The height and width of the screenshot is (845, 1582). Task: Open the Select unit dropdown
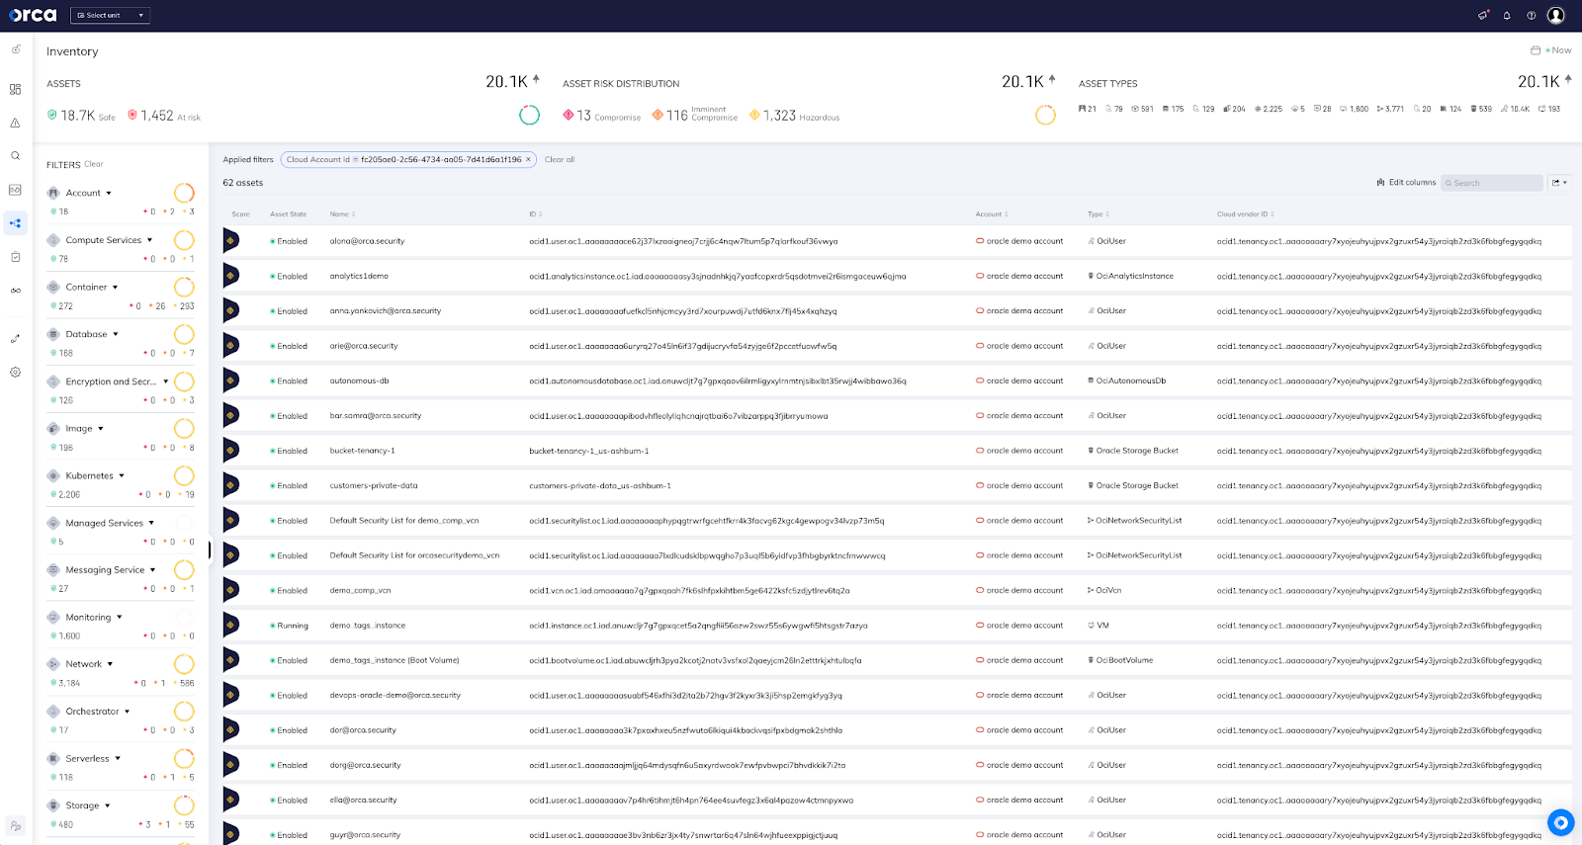click(x=110, y=16)
